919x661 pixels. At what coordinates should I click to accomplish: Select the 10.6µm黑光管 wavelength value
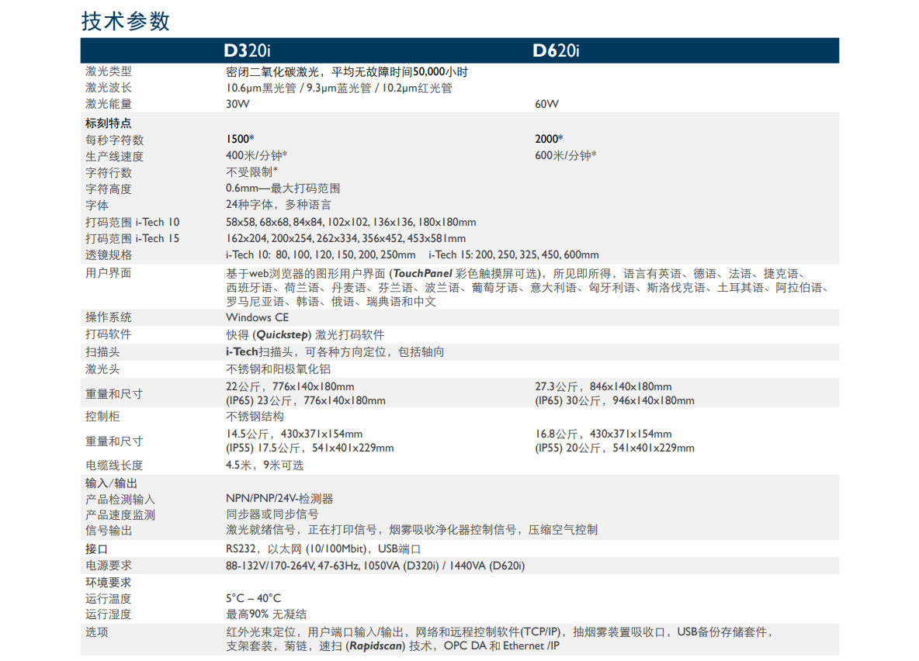click(261, 88)
